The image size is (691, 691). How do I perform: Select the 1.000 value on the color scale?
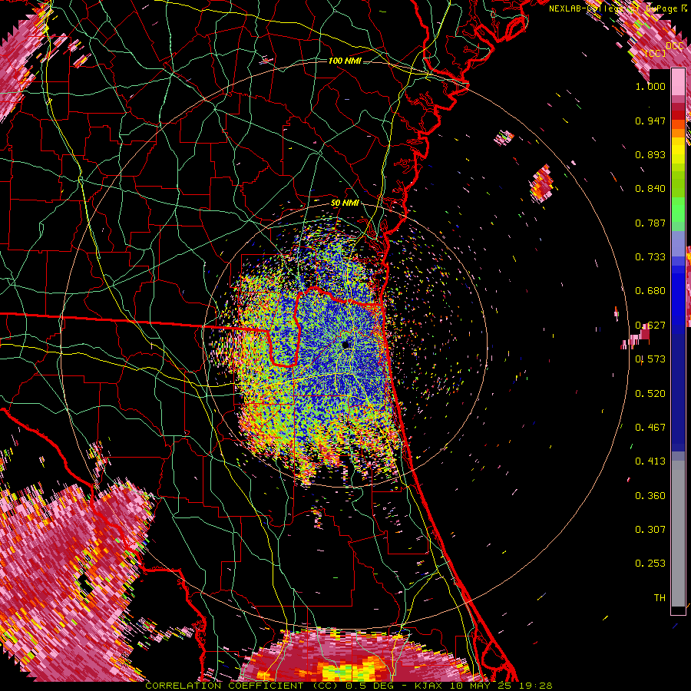(650, 86)
